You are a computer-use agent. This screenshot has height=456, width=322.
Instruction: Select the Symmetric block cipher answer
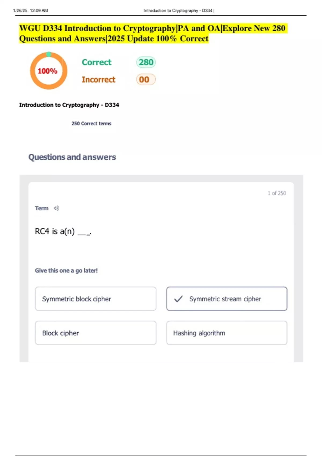(x=96, y=299)
